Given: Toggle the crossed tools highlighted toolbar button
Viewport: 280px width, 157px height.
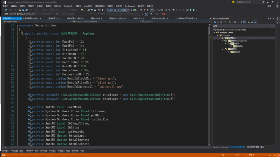Looking at the screenshot, I should click(x=152, y=10).
